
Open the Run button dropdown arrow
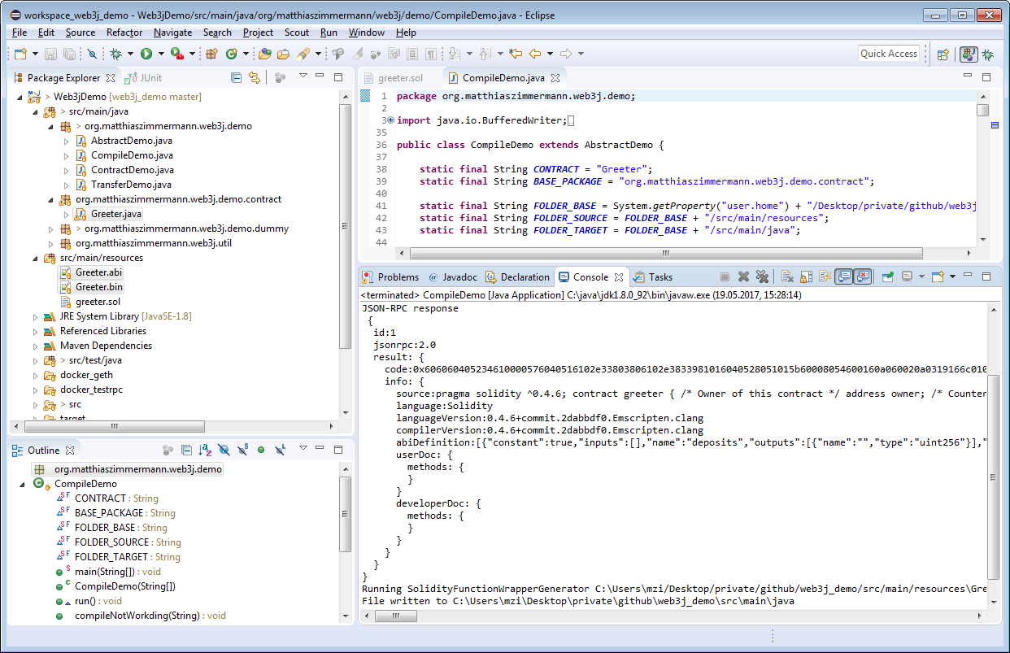[x=161, y=54]
